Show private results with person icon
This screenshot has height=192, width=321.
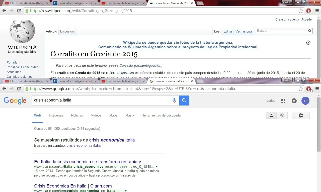(x=271, y=115)
